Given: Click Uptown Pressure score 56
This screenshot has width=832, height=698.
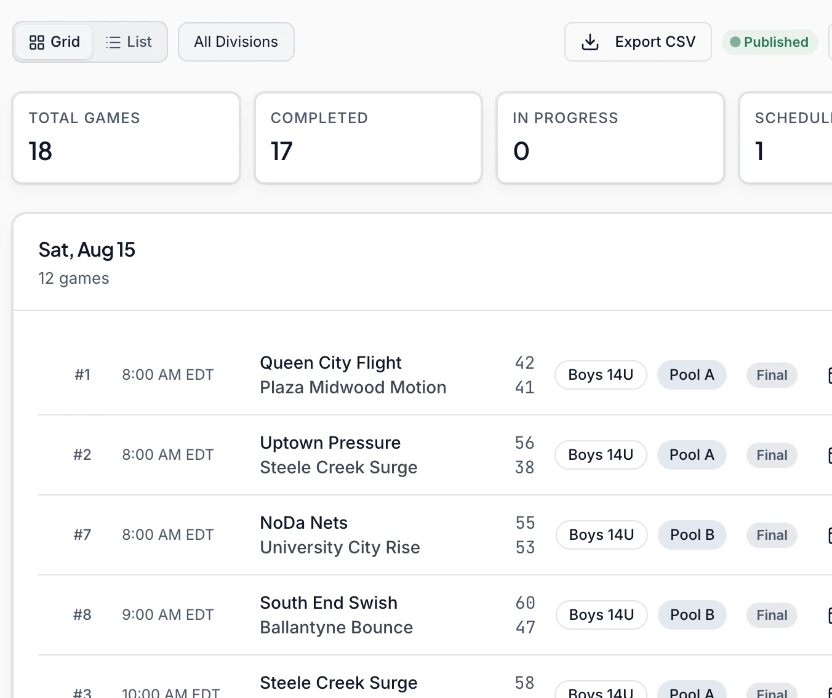Looking at the screenshot, I should pyautogui.click(x=525, y=443).
